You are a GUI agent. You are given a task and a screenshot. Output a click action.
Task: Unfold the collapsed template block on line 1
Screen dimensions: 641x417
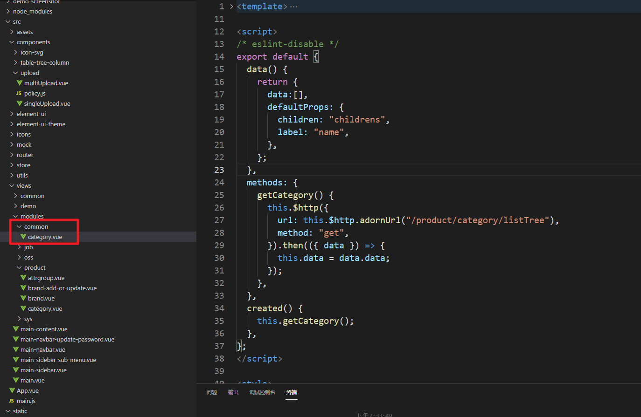tap(231, 7)
